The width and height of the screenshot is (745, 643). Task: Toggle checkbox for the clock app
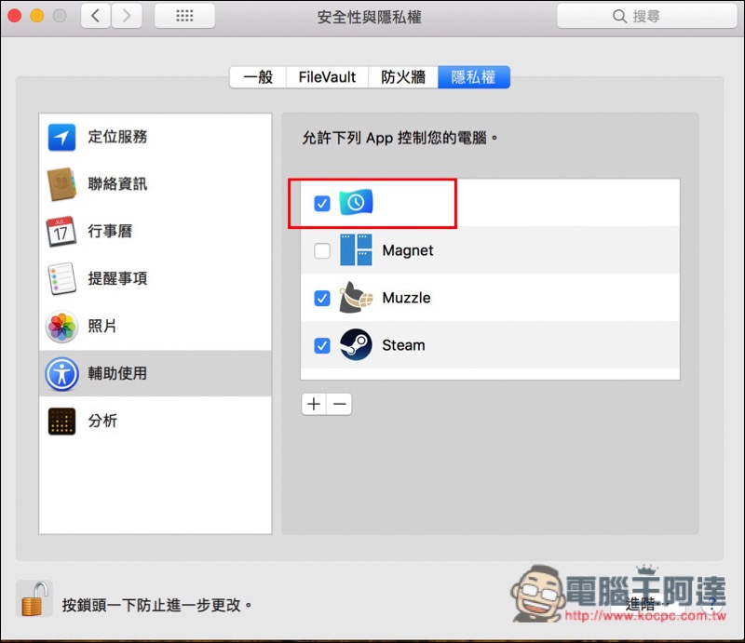coord(322,203)
